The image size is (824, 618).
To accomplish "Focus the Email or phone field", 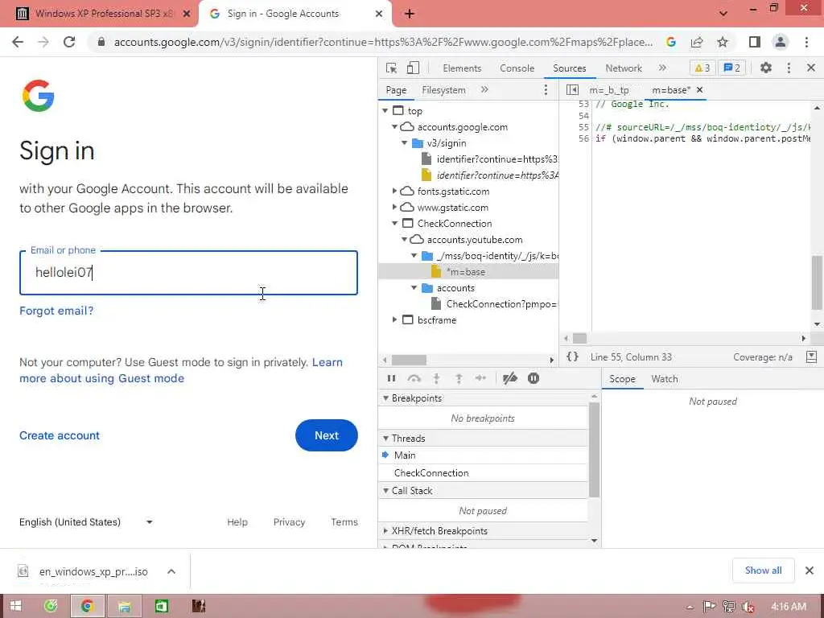I will 188,272.
